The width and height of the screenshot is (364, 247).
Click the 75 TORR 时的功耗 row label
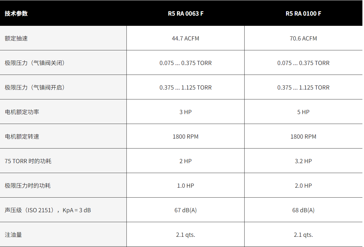click(x=28, y=161)
